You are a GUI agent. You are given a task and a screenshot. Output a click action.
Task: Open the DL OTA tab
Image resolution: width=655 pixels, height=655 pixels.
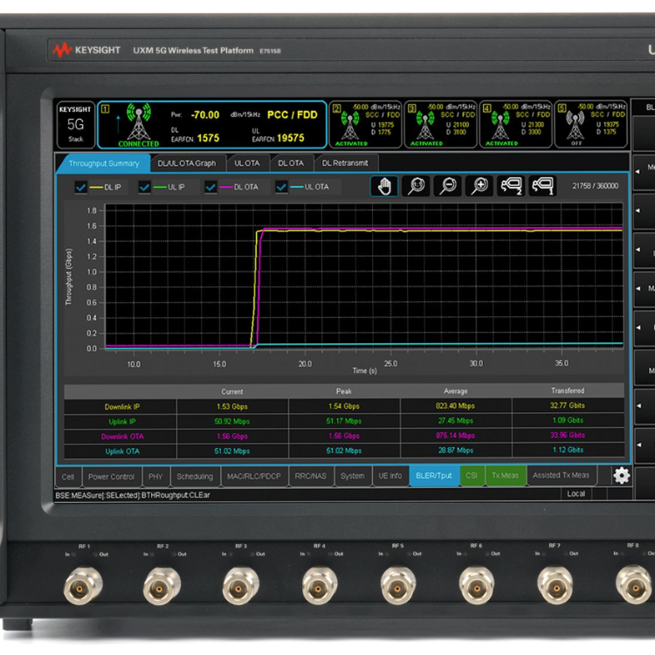pos(291,163)
